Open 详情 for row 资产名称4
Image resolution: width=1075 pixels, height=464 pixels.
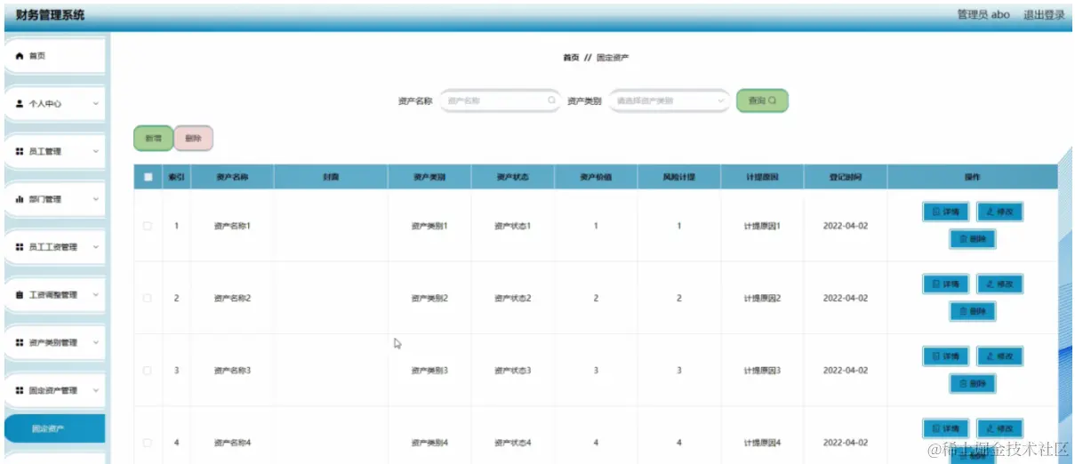[x=945, y=428]
